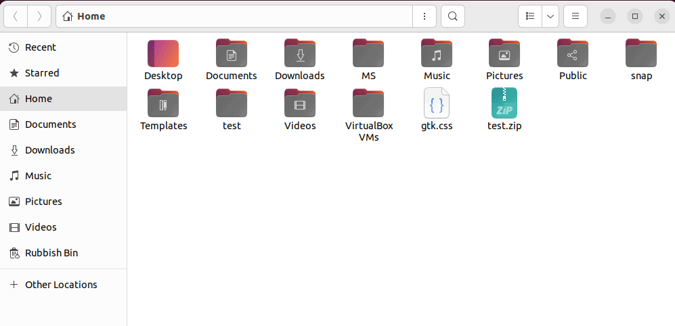Expand the view options dropdown arrow

click(x=550, y=16)
